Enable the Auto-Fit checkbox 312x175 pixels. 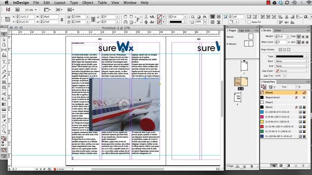pos(249,22)
